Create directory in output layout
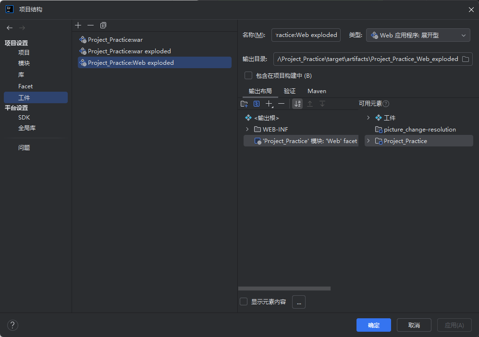Viewport: 479px width, 337px height. pos(244,104)
